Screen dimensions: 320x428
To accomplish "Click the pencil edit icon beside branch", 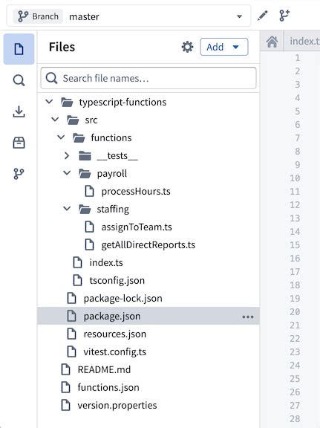I will [262, 16].
